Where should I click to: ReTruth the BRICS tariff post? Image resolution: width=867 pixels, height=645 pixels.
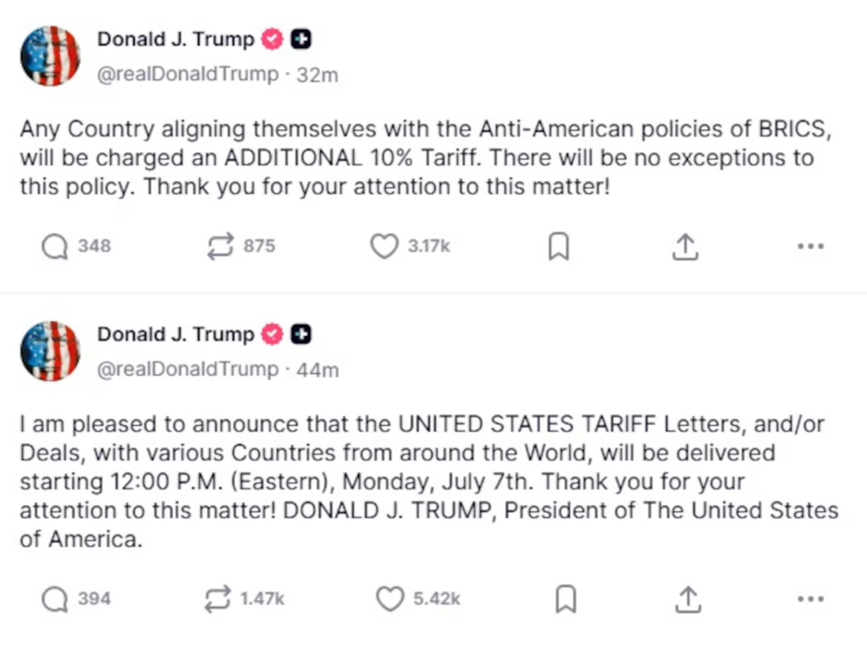tap(220, 246)
